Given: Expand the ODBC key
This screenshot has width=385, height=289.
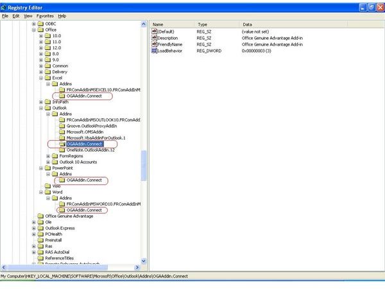Looking at the screenshot, I should [34, 24].
